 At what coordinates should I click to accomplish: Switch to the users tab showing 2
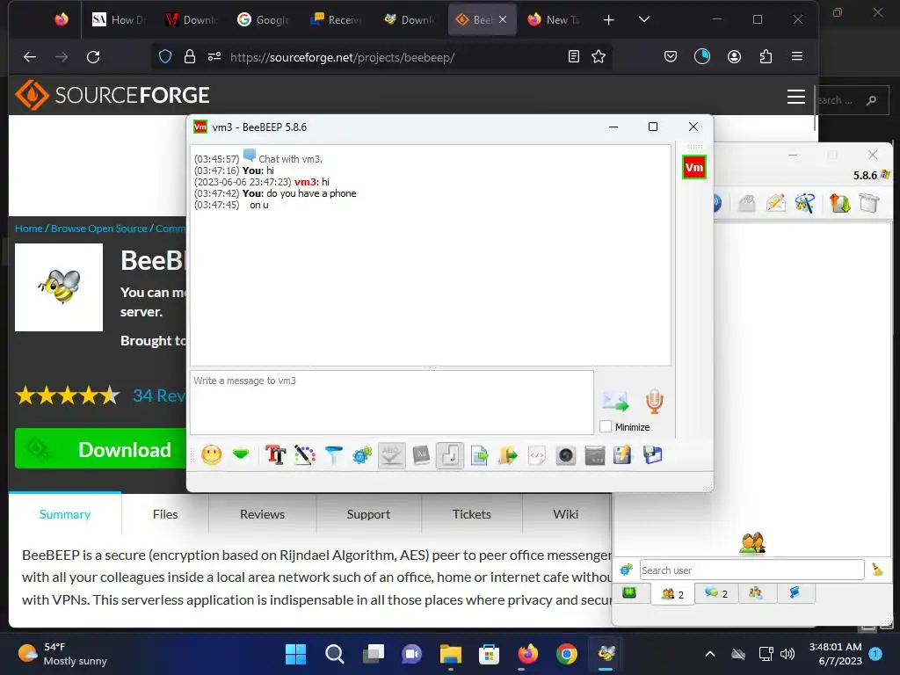click(672, 593)
